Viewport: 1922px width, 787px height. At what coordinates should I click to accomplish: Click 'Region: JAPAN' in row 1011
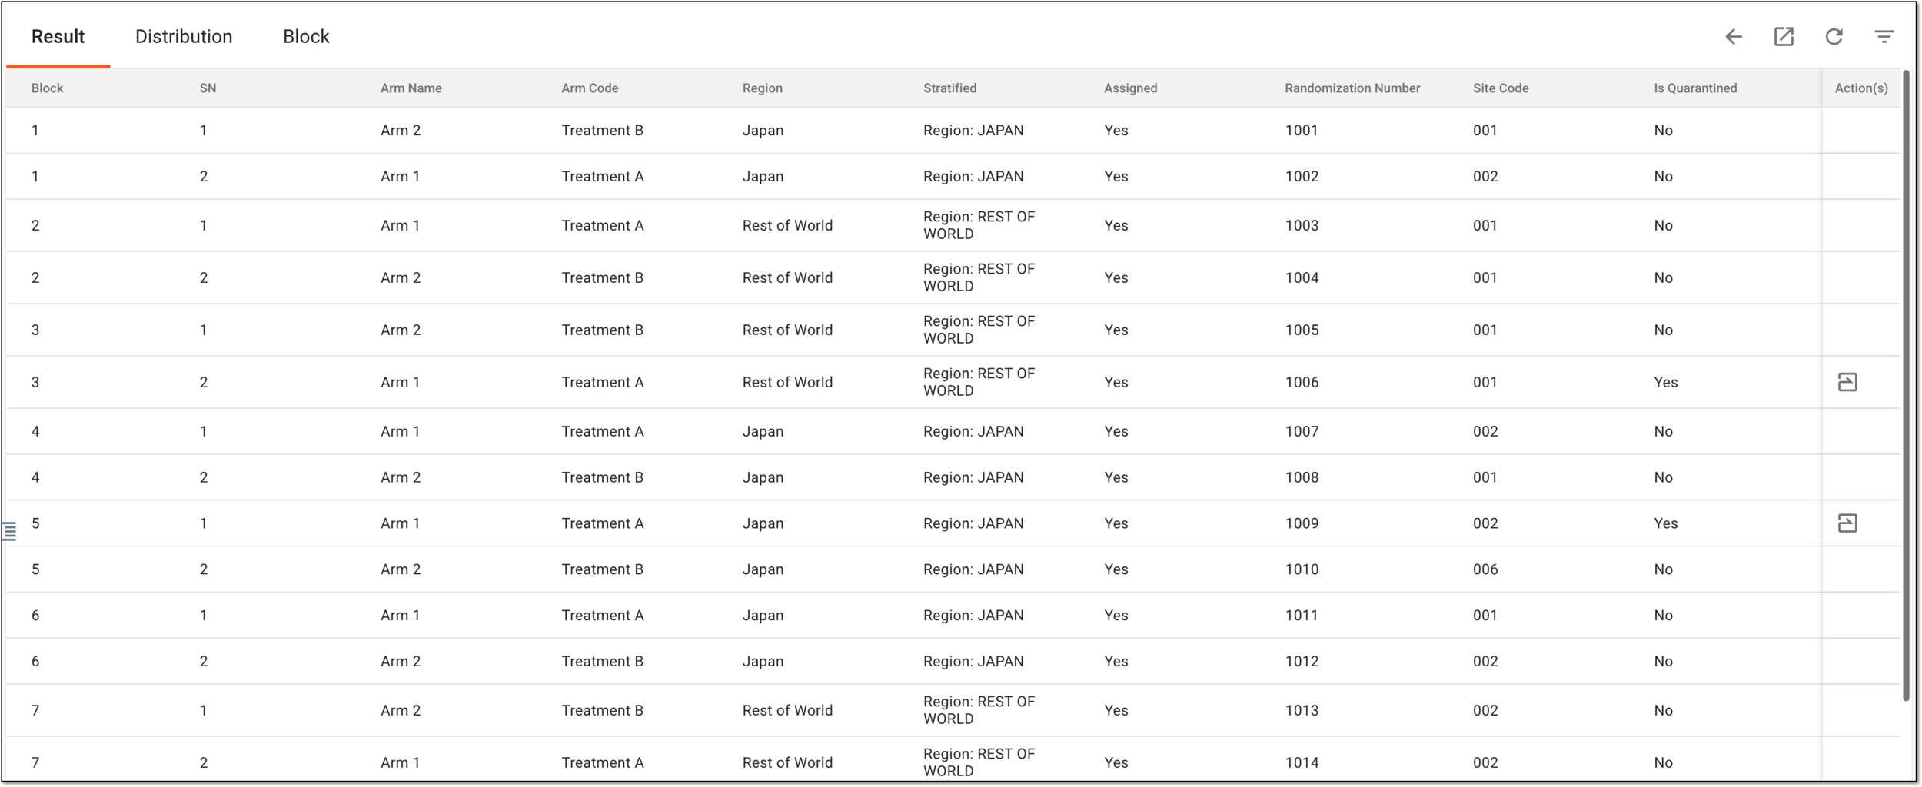coord(973,616)
